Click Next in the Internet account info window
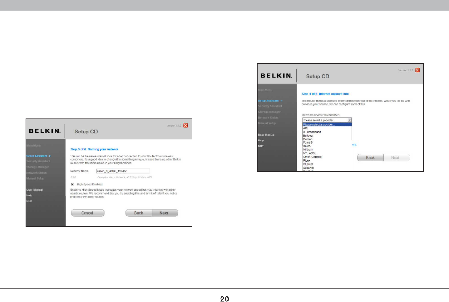 [x=397, y=158]
